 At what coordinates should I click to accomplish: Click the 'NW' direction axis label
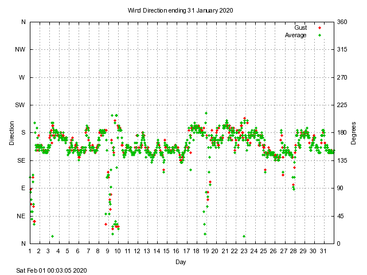(20, 50)
